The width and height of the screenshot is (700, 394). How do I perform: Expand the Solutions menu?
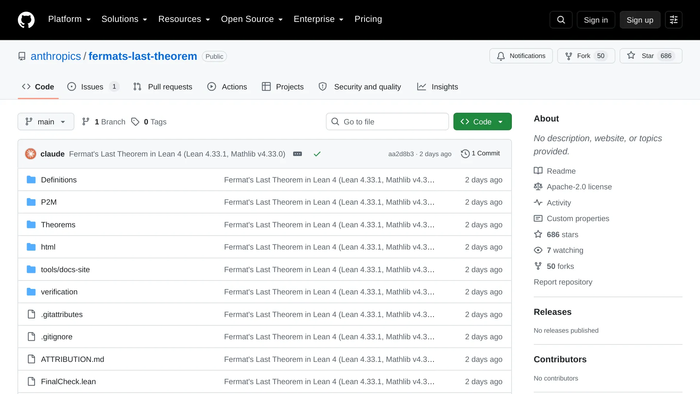pyautogui.click(x=124, y=19)
